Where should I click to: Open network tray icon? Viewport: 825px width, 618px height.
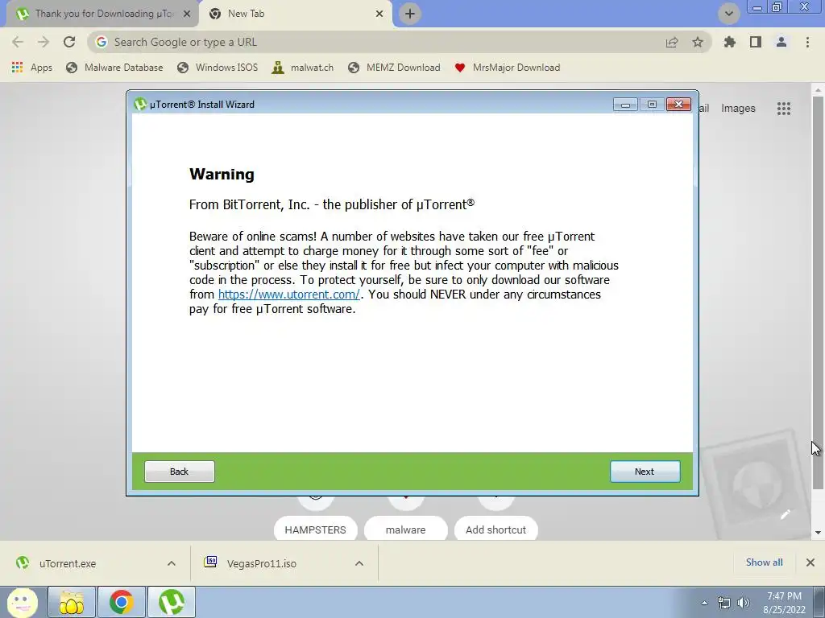coord(724,603)
